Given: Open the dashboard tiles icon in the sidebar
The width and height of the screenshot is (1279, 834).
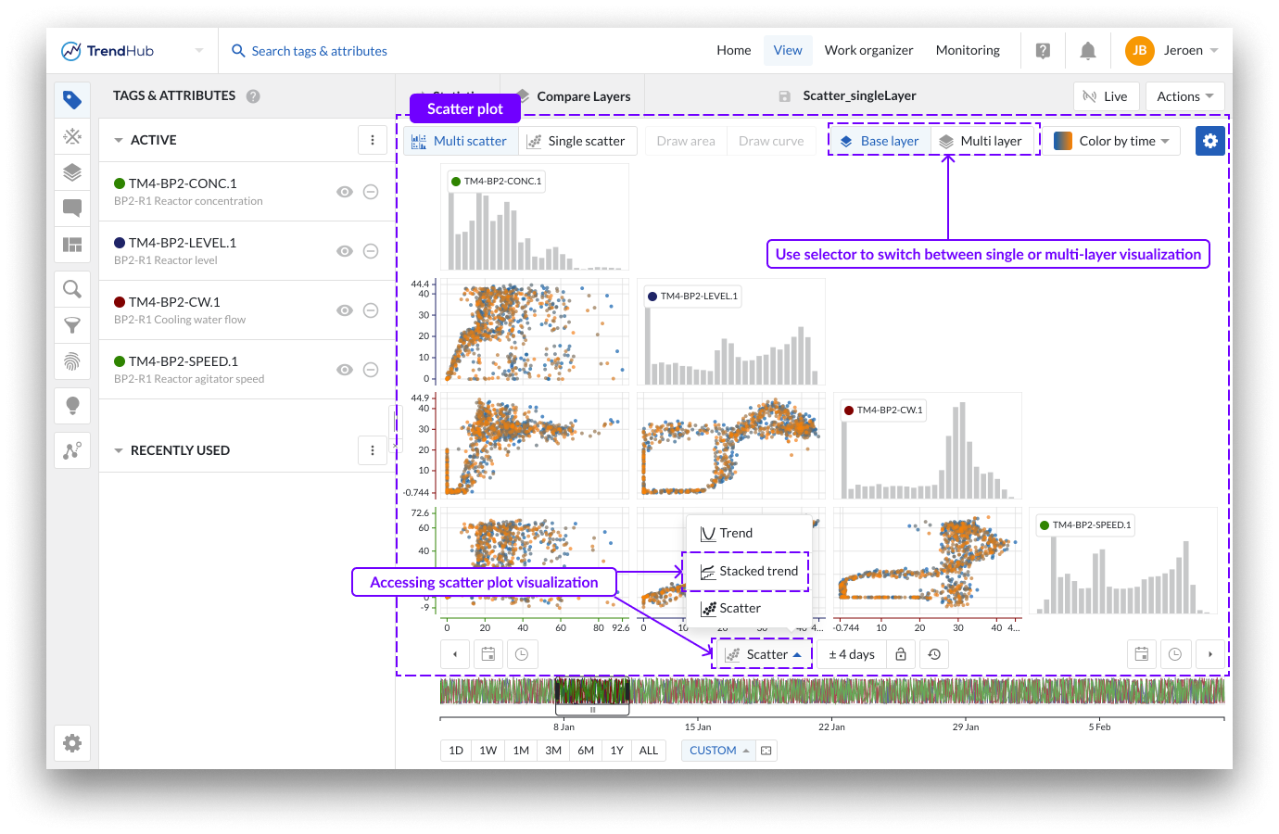Looking at the screenshot, I should click(x=72, y=245).
